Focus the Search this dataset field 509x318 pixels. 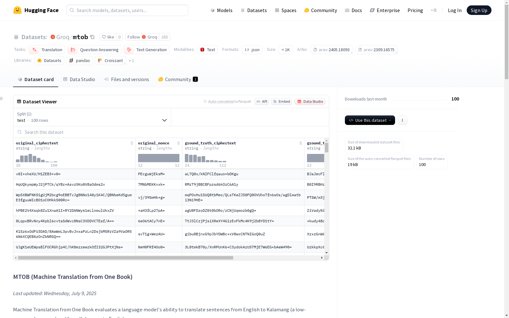171,132
